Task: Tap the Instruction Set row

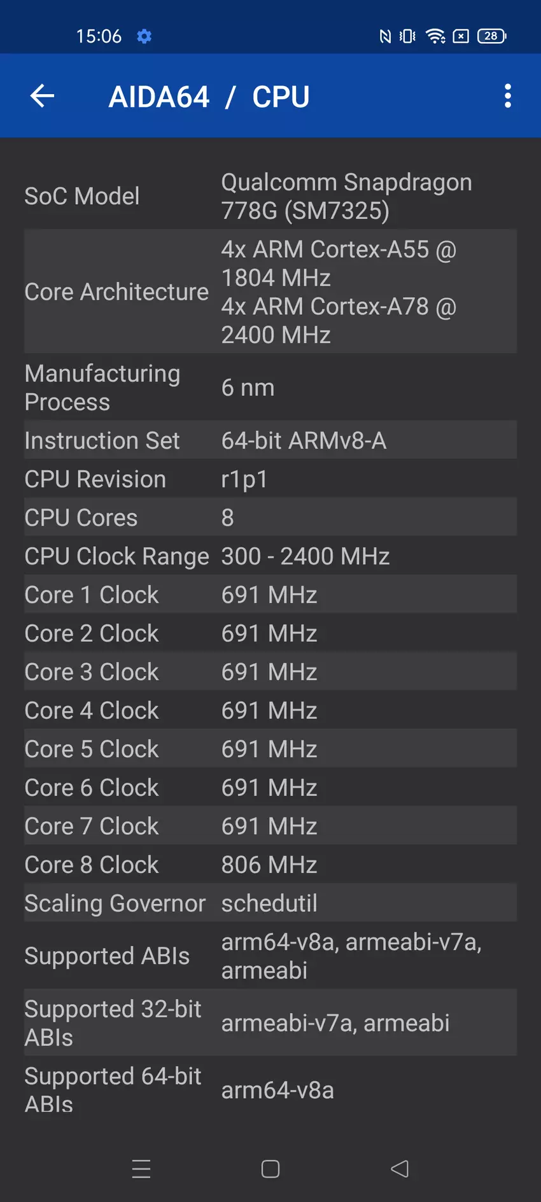Action: tap(270, 440)
